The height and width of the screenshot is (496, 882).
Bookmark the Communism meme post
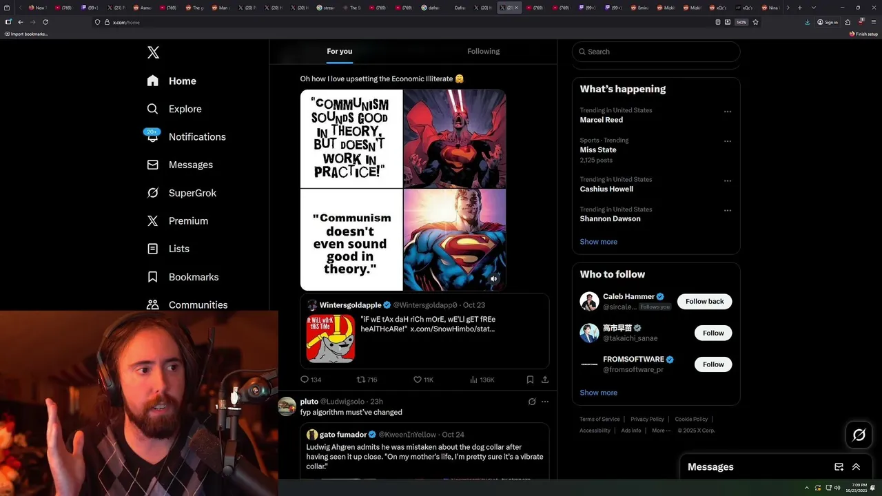pyautogui.click(x=530, y=380)
